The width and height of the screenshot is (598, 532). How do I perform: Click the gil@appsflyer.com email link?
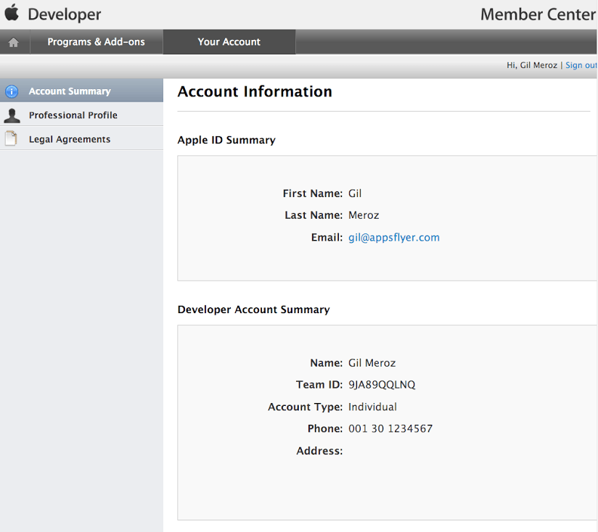394,237
